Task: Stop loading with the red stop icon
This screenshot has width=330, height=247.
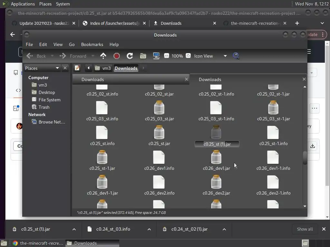Action: click(116, 56)
